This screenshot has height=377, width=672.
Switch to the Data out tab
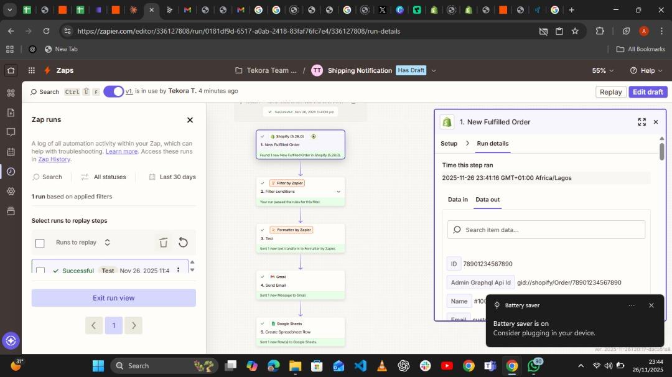(487, 199)
